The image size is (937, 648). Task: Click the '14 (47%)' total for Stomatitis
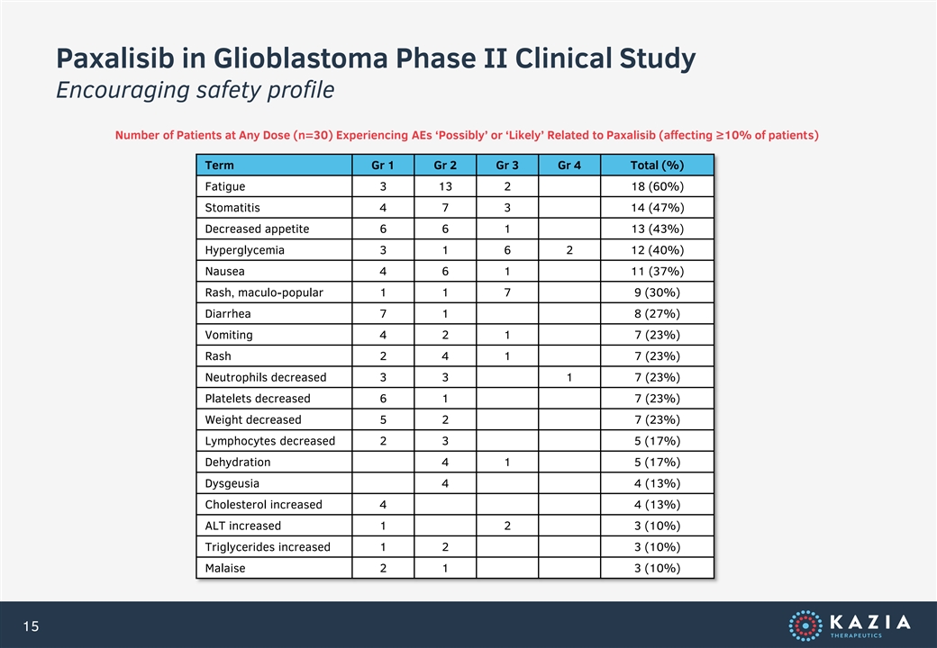coord(658,208)
